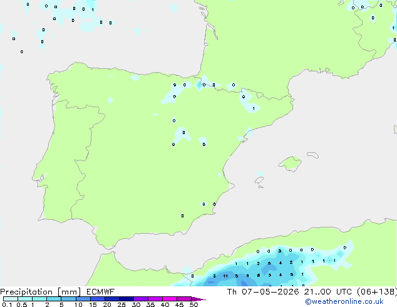The image size is (397, 307).
Task: Click the Ibiza island outline
Action: point(259,180)
